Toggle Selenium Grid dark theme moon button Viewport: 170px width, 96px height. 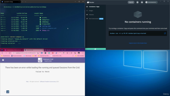click(x=8, y=92)
